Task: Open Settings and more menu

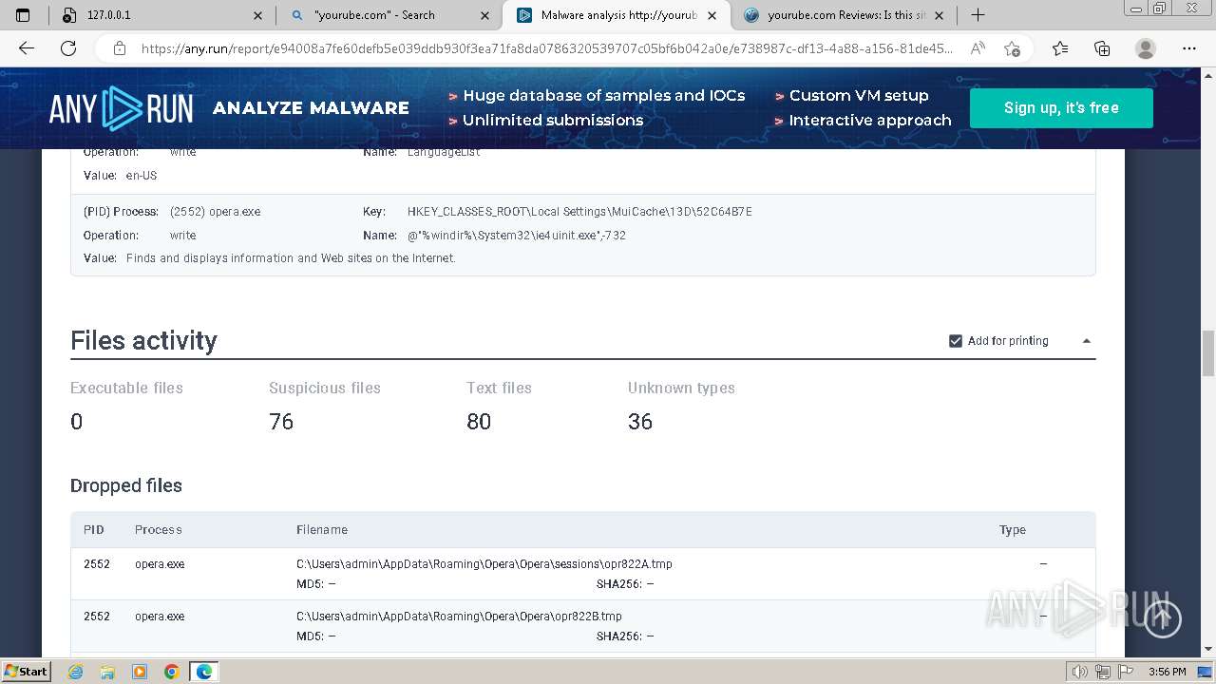Action: click(1188, 48)
